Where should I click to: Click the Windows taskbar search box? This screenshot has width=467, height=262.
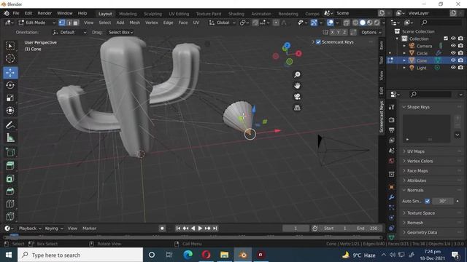tap(80, 255)
